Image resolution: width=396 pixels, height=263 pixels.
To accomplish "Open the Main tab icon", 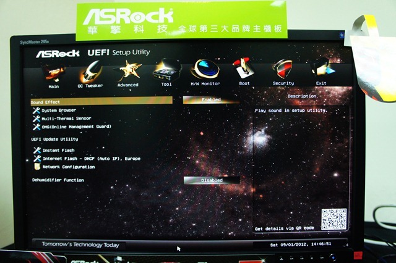I will point(53,73).
